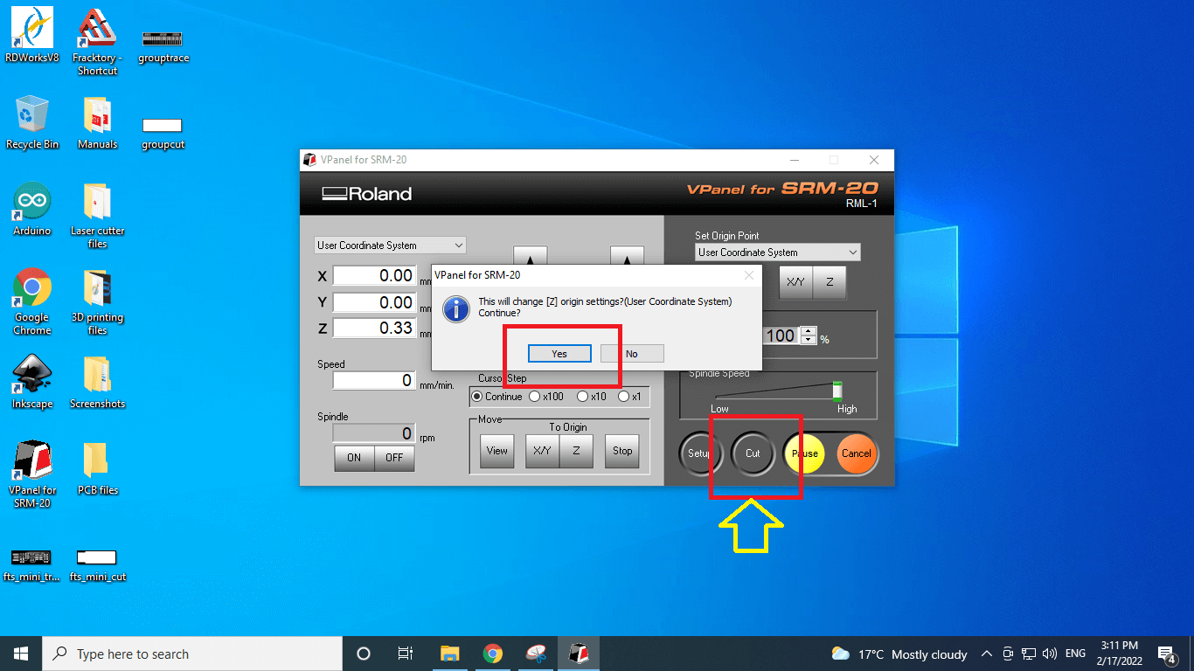Click the yellow Pause button
1194x671 pixels.
(x=804, y=453)
